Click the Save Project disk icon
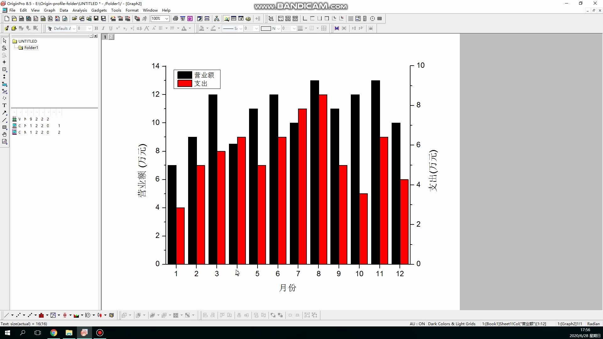This screenshot has height=339, width=603. [96, 19]
